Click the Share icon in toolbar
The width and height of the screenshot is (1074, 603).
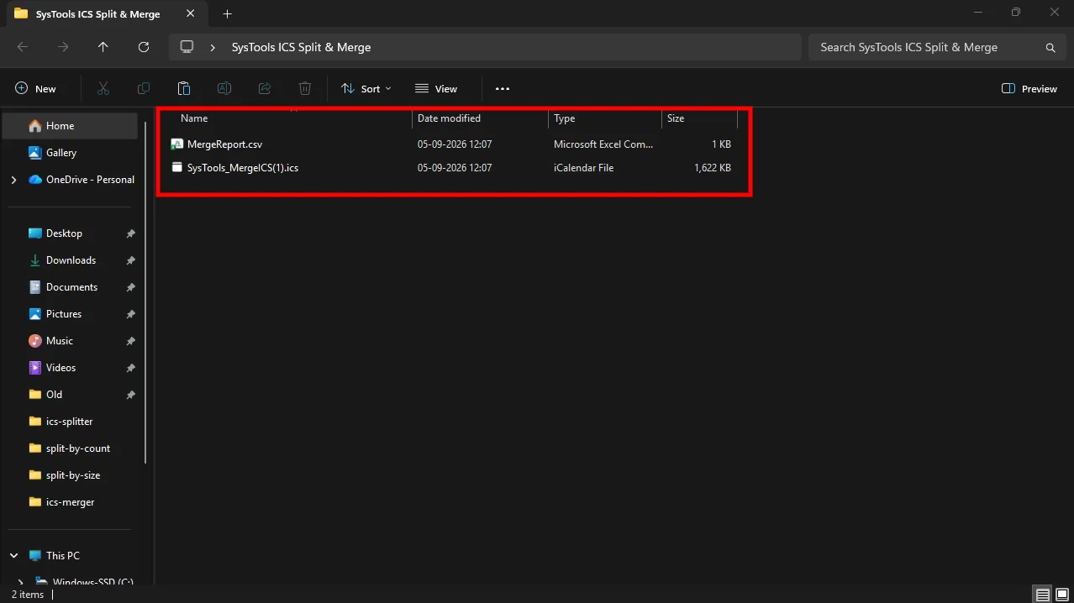[x=265, y=88]
